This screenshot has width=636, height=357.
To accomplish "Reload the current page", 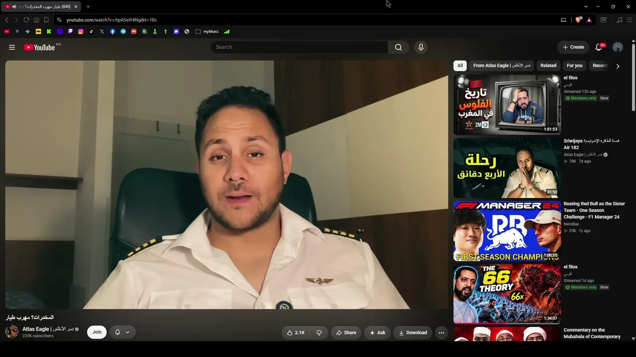I will point(26,20).
